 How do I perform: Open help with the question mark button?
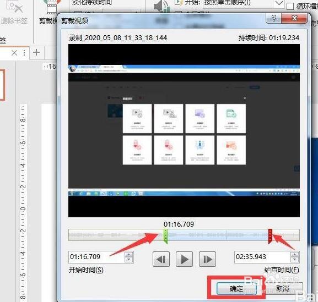tap(273, 19)
